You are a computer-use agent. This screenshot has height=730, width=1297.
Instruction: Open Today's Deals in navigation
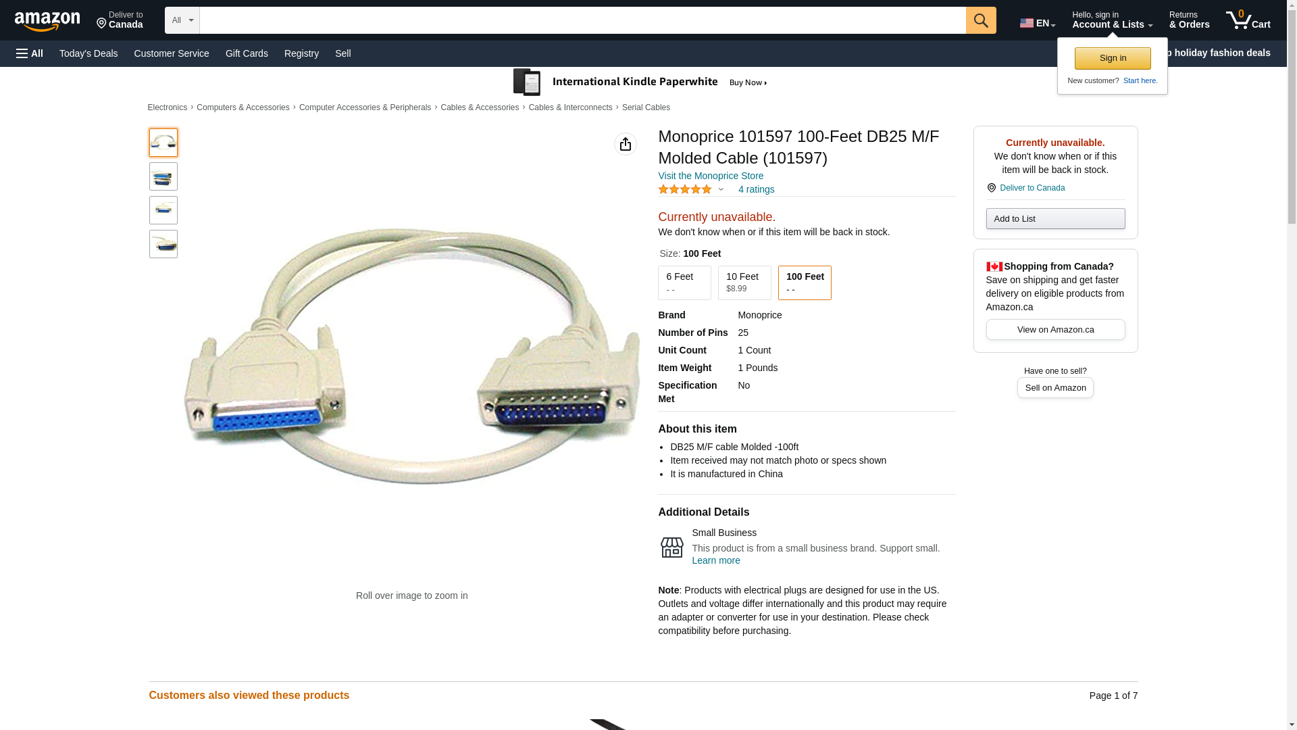point(88,53)
